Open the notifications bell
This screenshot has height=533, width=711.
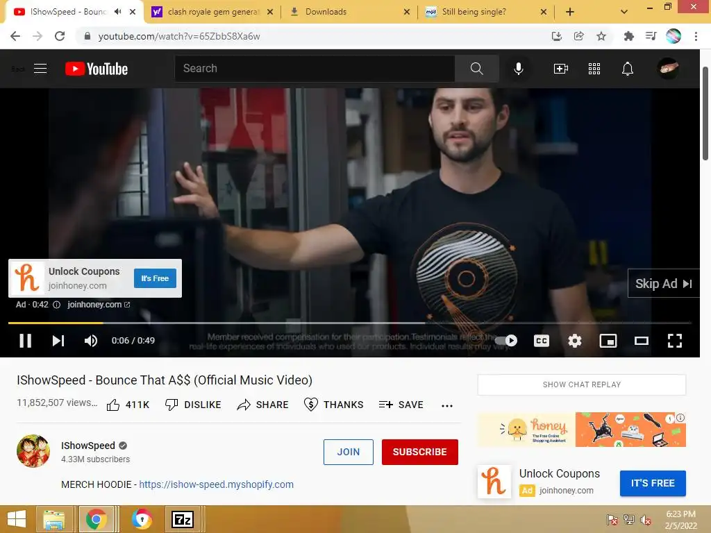click(627, 69)
